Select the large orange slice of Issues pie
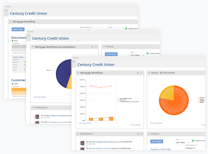Screen dimensions: 208x154 pyautogui.click(x=176, y=106)
